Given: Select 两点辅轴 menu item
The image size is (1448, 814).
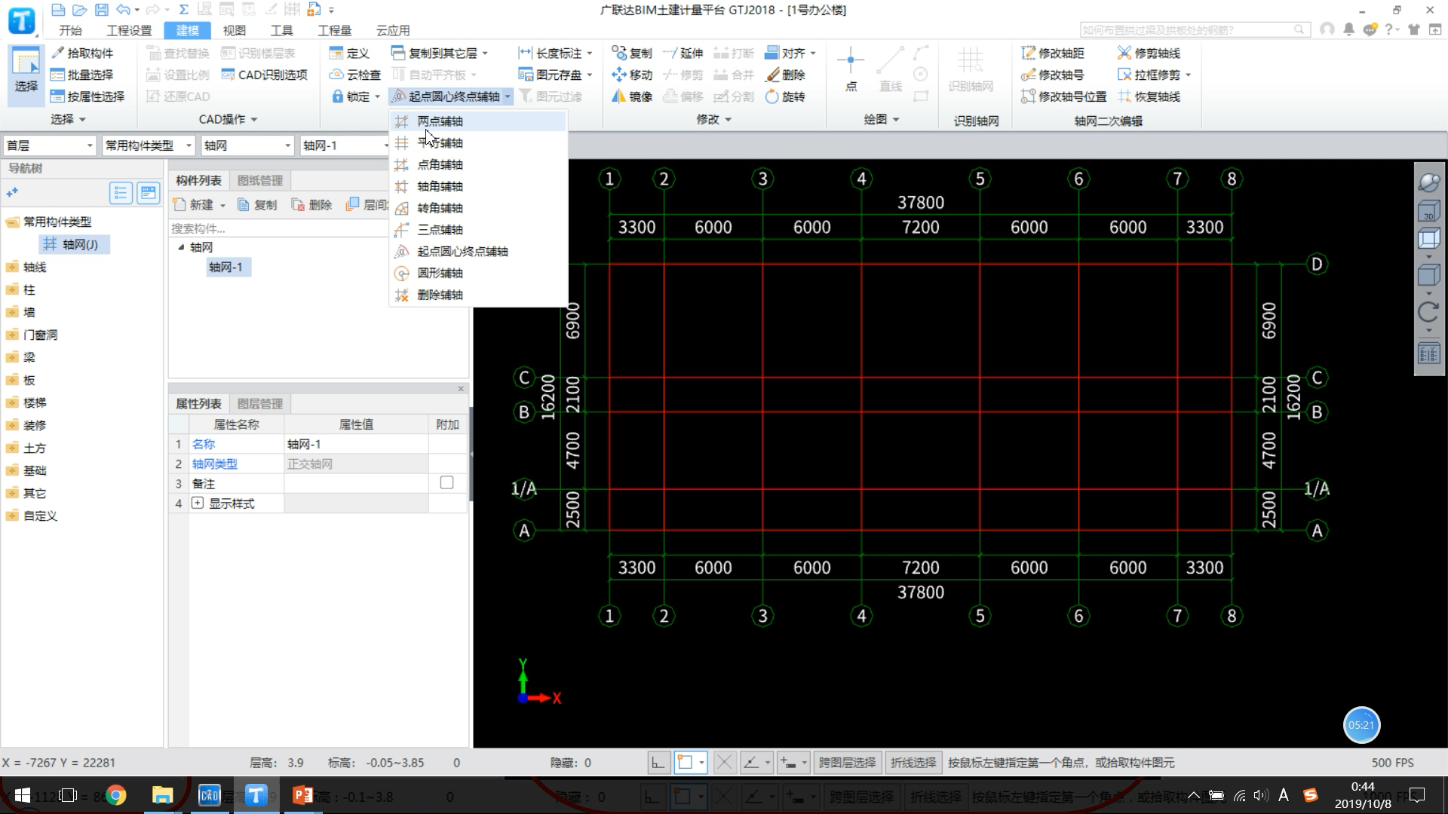Looking at the screenshot, I should pyautogui.click(x=478, y=121).
